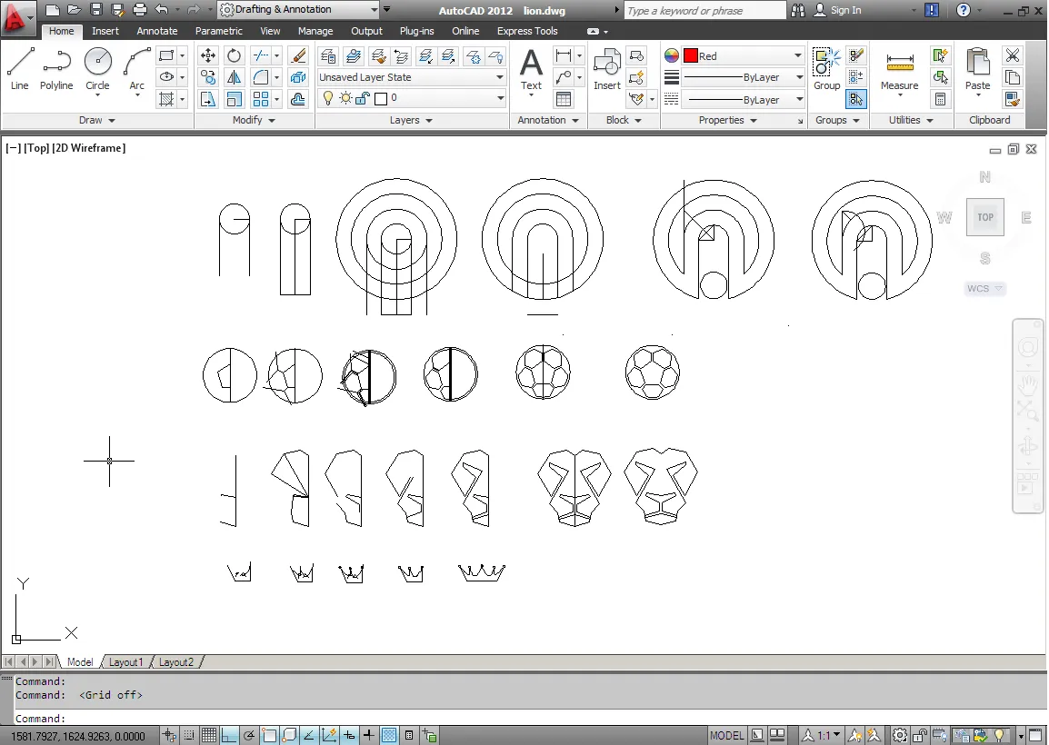Open the AutoCAD application menu button

[x=17, y=19]
